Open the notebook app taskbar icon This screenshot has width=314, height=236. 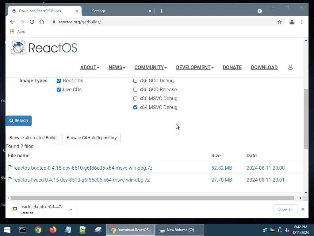pyautogui.click(x=68, y=230)
